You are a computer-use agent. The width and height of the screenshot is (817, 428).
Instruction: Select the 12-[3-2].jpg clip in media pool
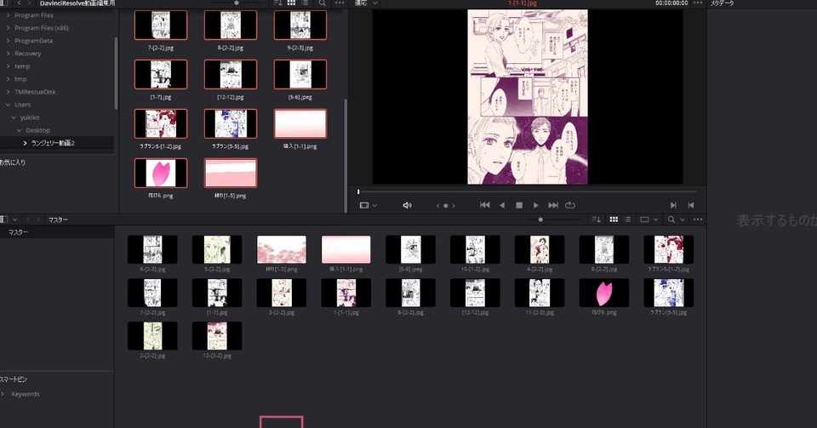tap(217, 336)
